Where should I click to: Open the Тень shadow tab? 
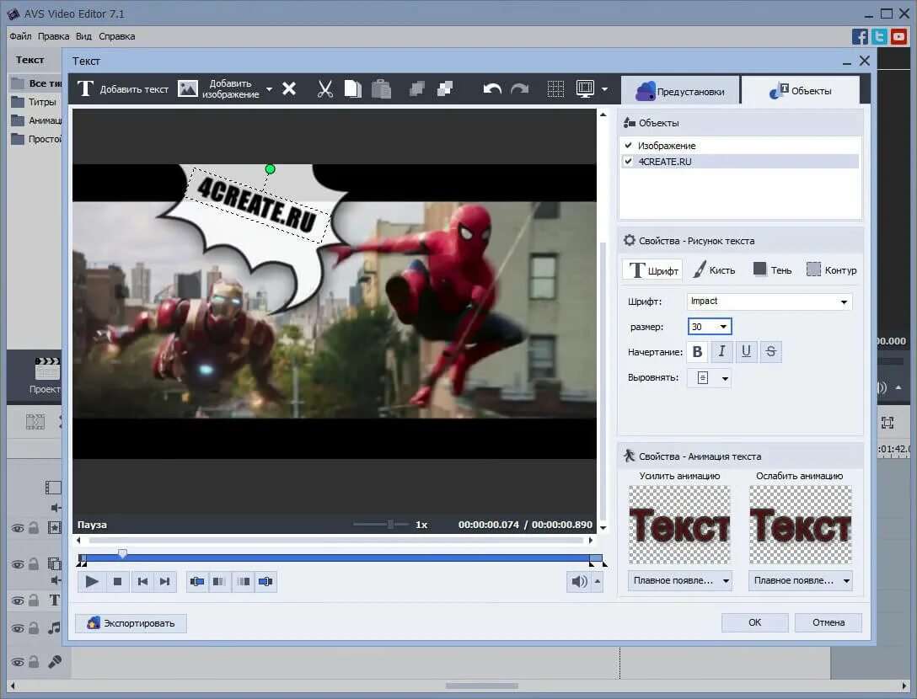pyautogui.click(x=773, y=270)
